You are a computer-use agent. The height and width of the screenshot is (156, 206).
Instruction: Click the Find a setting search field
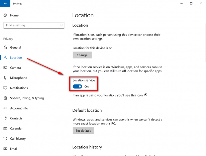34,25
